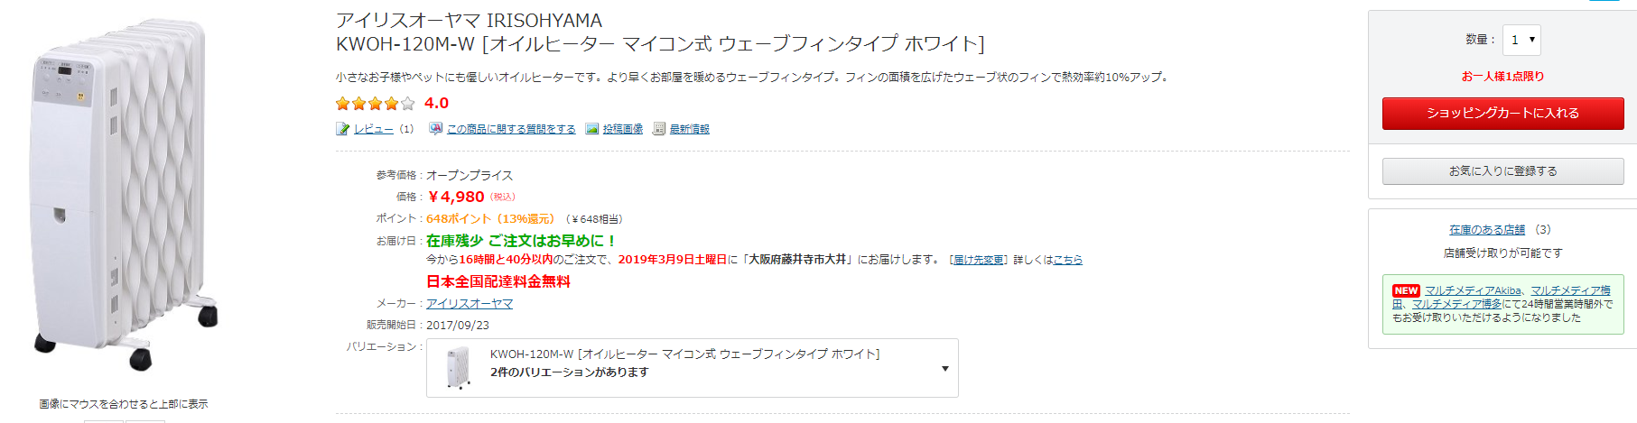Click the 最新情報 newspaper icon
1637x423 pixels.
[x=659, y=129]
